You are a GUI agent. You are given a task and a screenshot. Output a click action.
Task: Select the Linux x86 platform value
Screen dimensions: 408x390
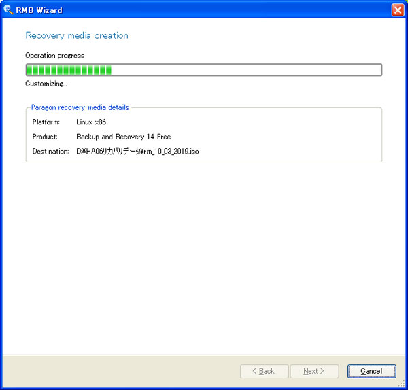(90, 122)
